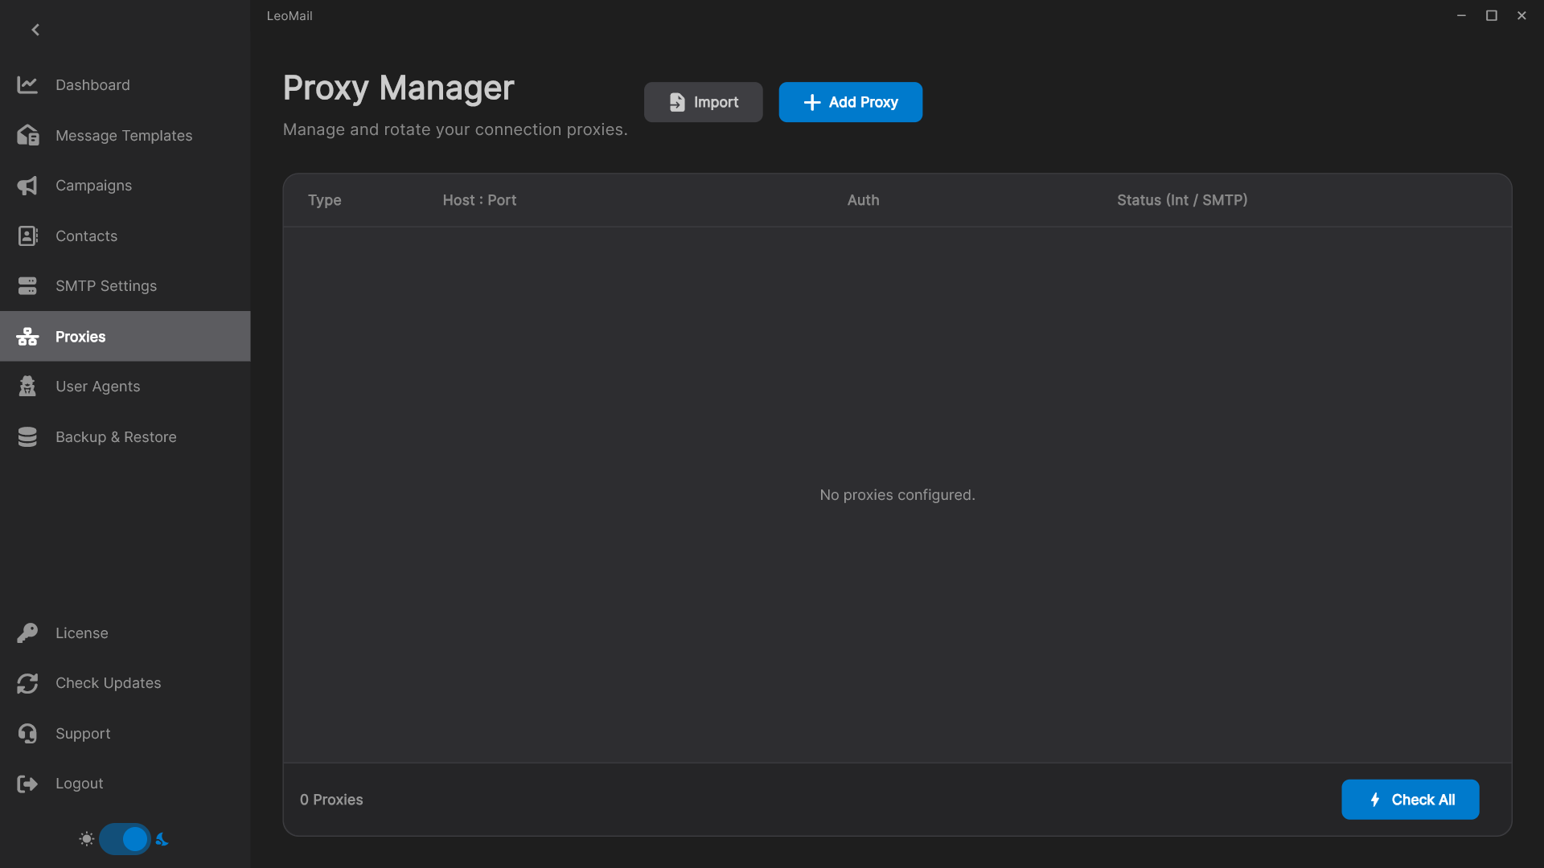Click the License key icon
Screen dimensions: 1544x868
click(x=27, y=633)
